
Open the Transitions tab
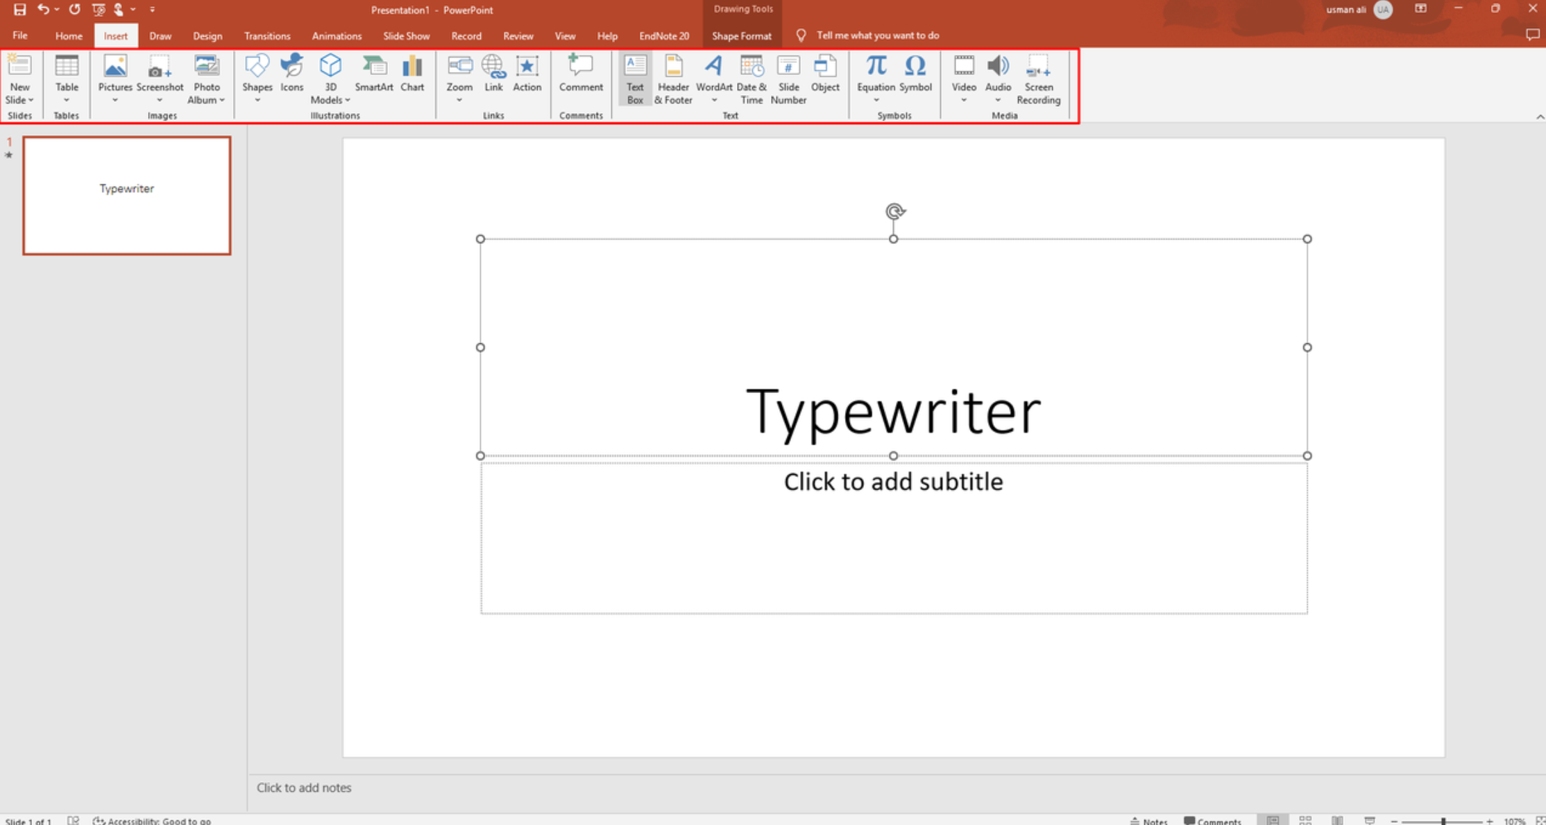(x=266, y=35)
